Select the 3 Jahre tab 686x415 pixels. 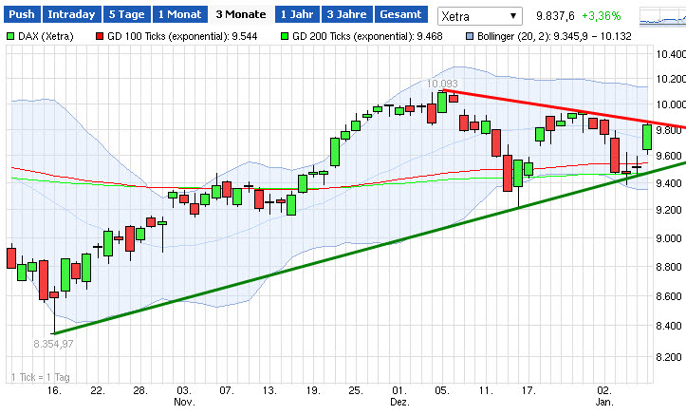[346, 14]
